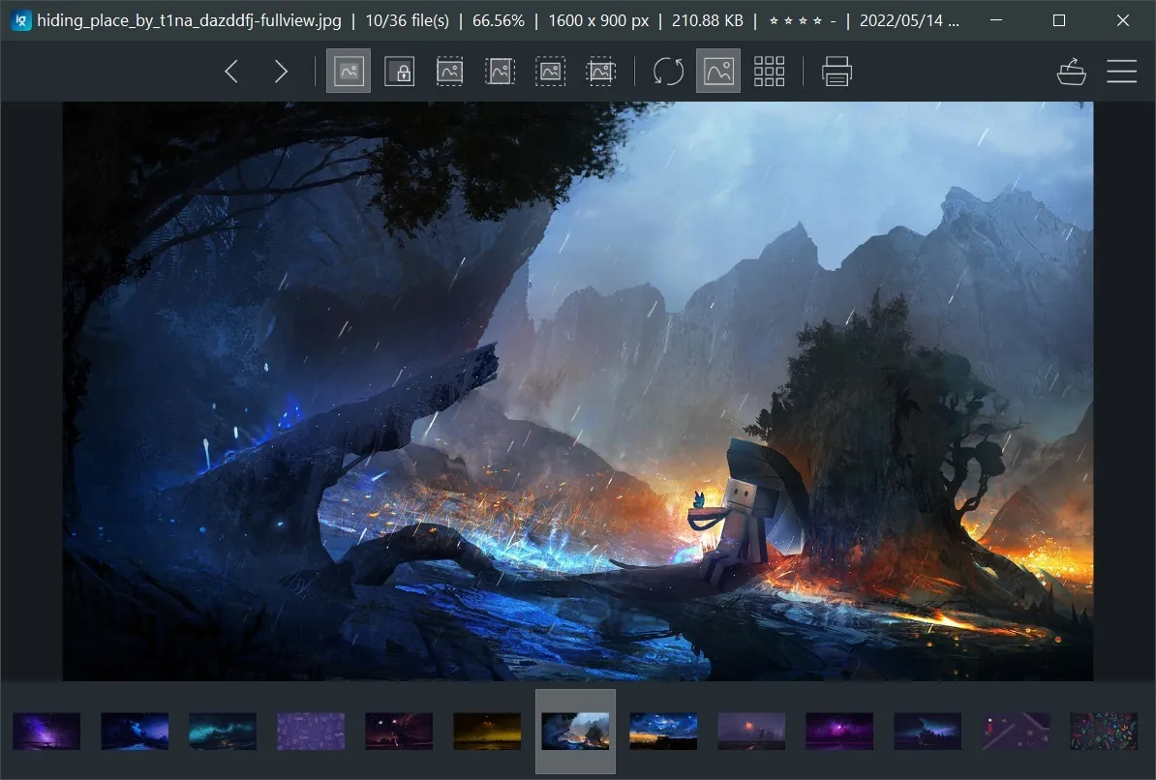Open the muted purple thumbnail with orange moon

point(751,731)
